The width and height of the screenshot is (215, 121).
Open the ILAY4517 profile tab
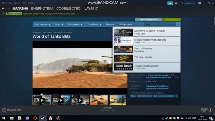(x=90, y=8)
